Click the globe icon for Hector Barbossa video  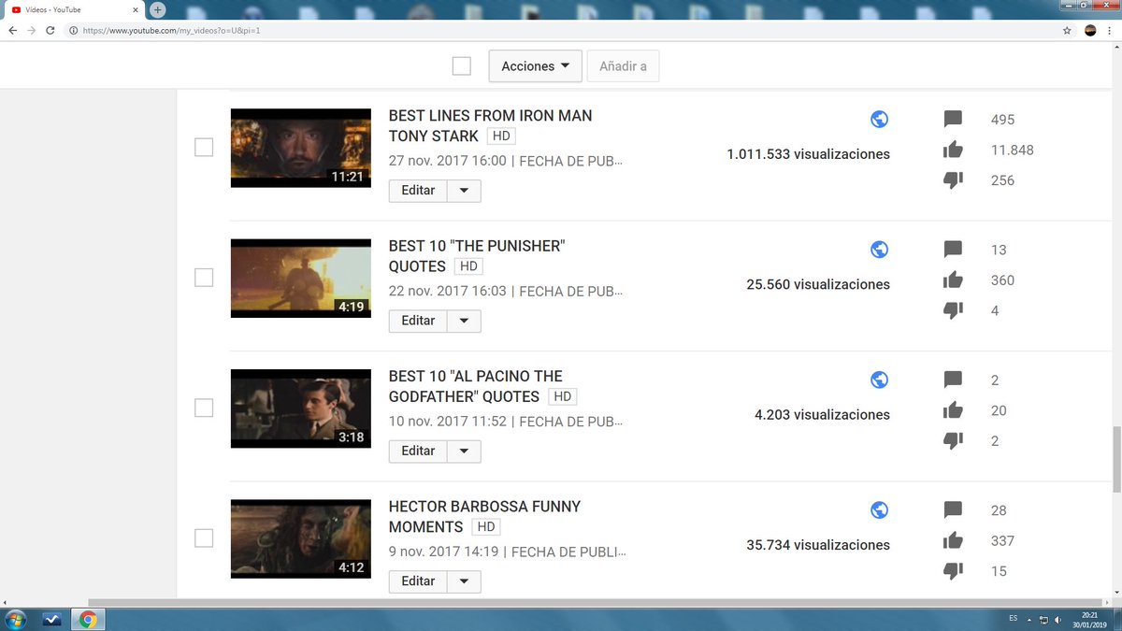879,509
